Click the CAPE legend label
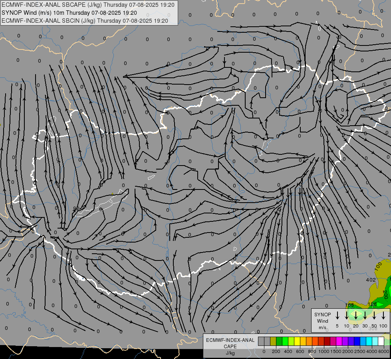The image size is (391, 359). point(230,347)
